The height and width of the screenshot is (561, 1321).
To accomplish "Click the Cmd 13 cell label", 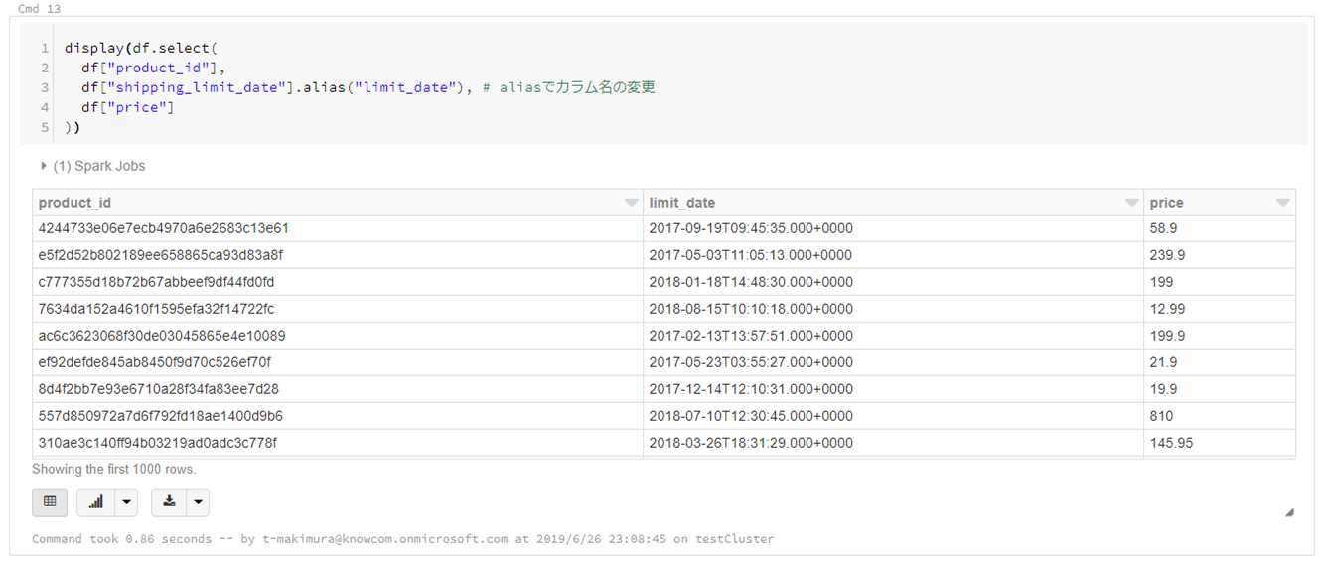I will pyautogui.click(x=39, y=9).
